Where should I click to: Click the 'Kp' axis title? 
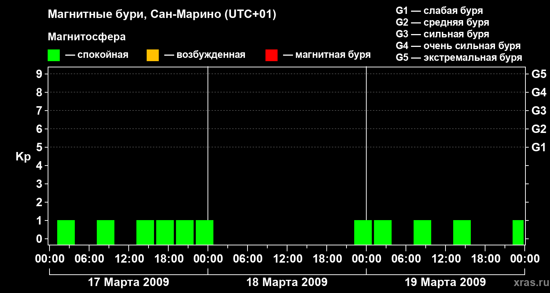click(23, 156)
